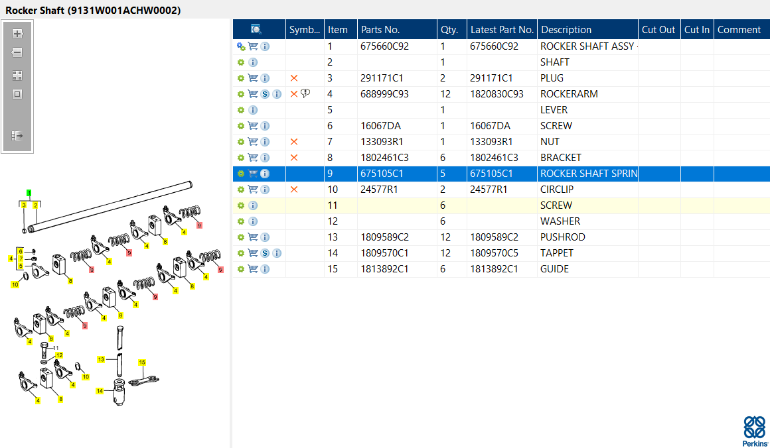Open info for ROCKERARM row
The width and height of the screenshot is (770, 448).
click(x=277, y=94)
